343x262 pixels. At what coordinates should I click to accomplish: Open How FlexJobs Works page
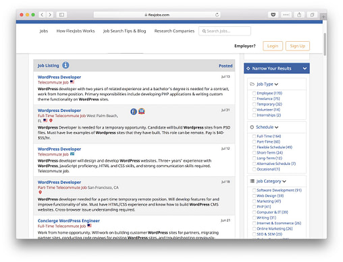[x=76, y=31]
